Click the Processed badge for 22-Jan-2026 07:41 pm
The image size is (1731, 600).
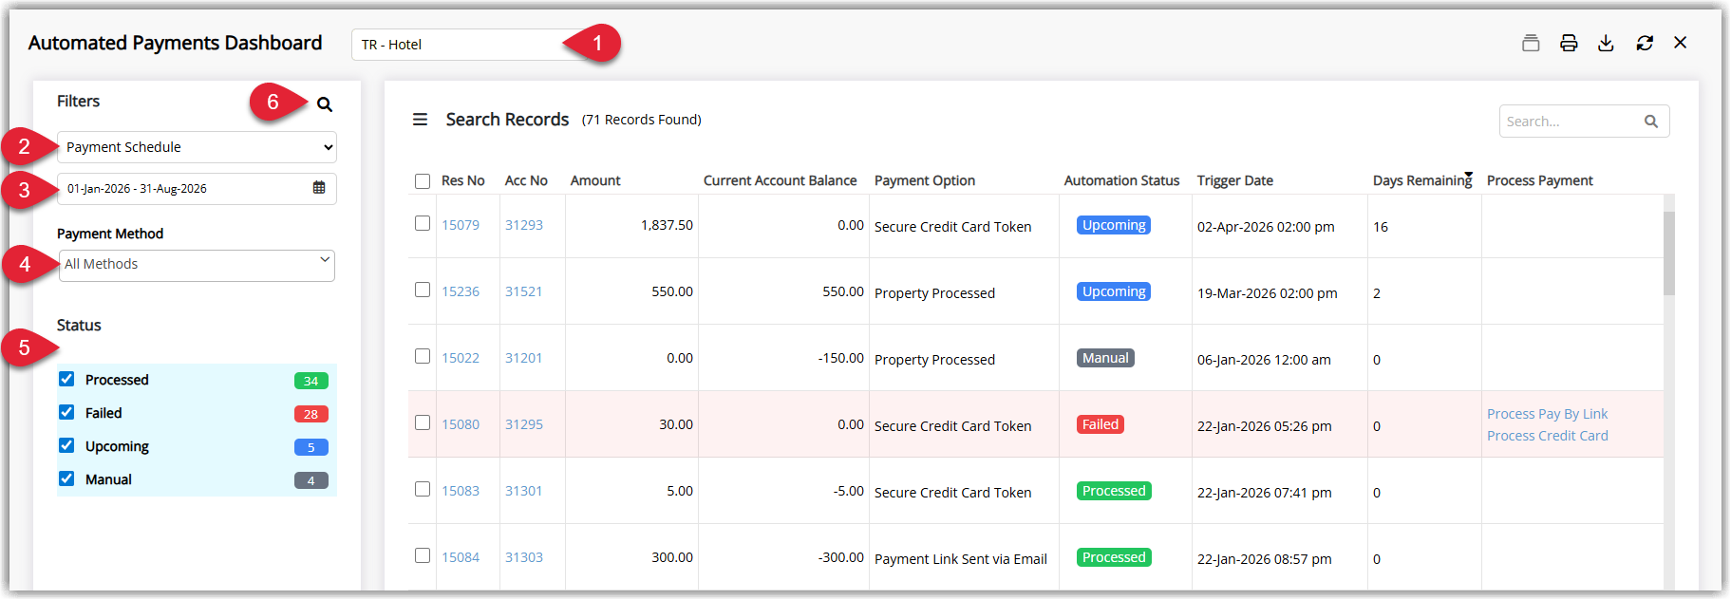1114,491
